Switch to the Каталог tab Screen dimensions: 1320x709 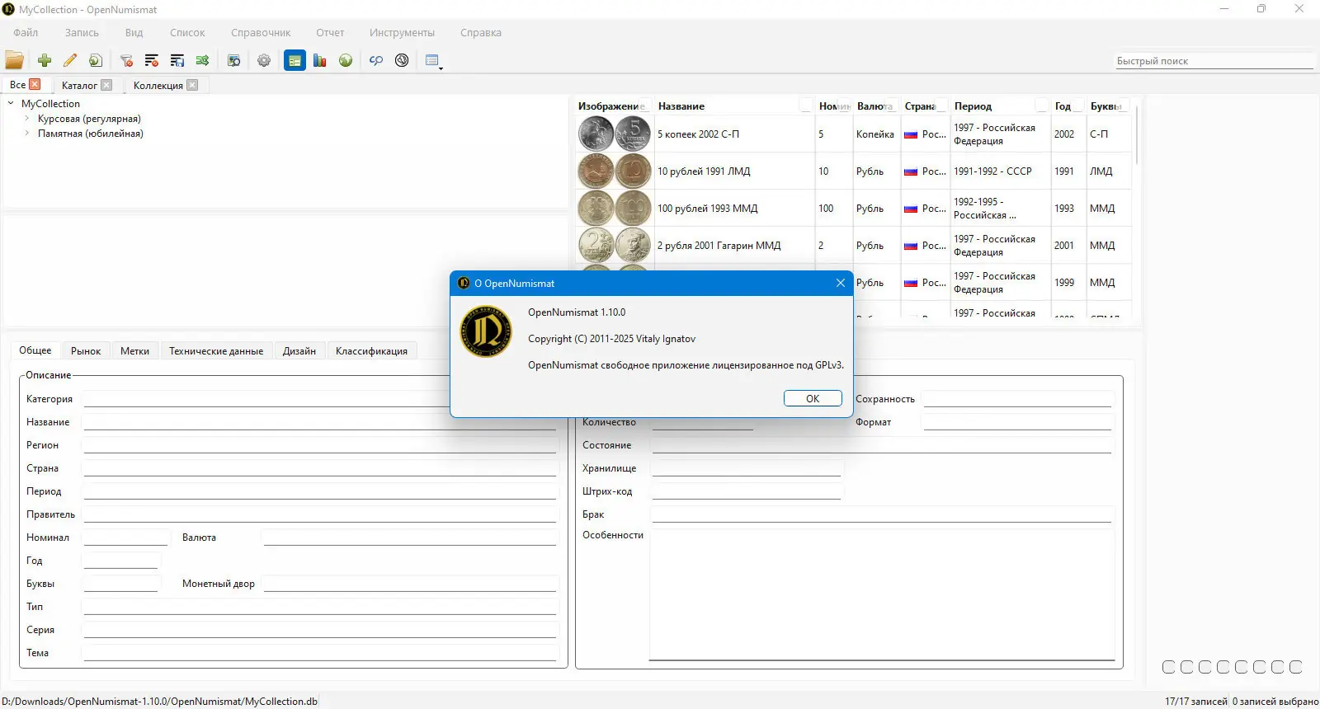click(x=79, y=85)
